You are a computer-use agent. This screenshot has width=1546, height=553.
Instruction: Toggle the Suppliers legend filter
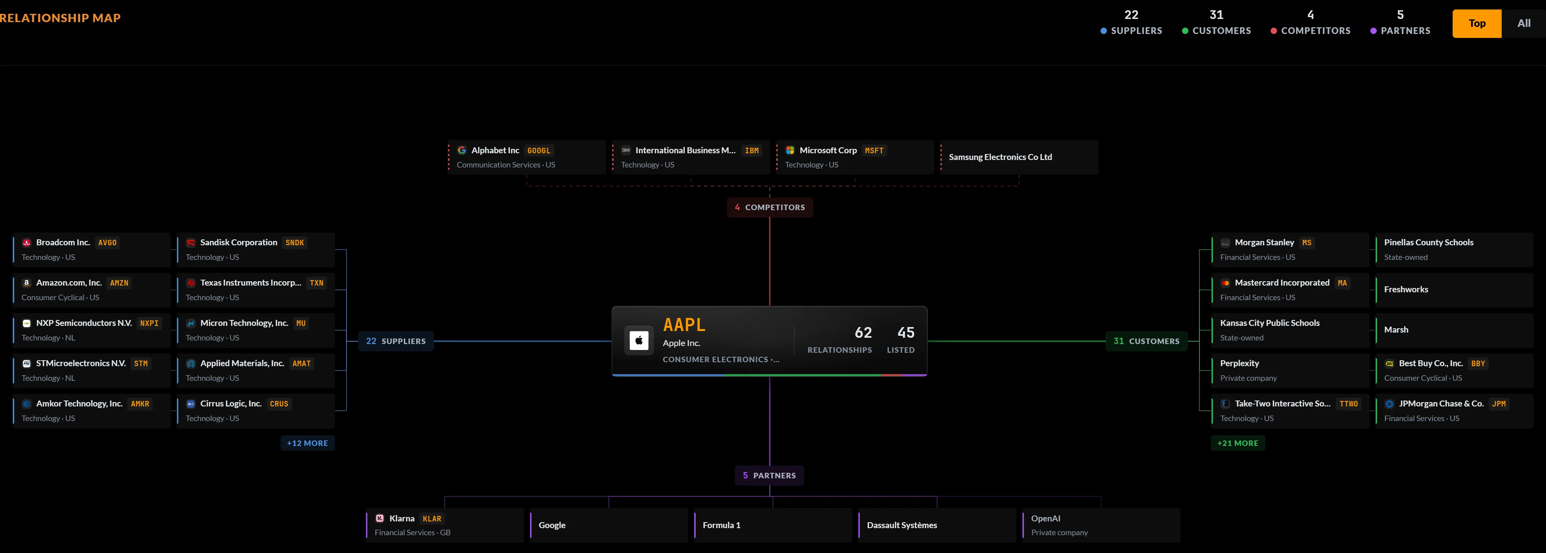coord(1131,22)
